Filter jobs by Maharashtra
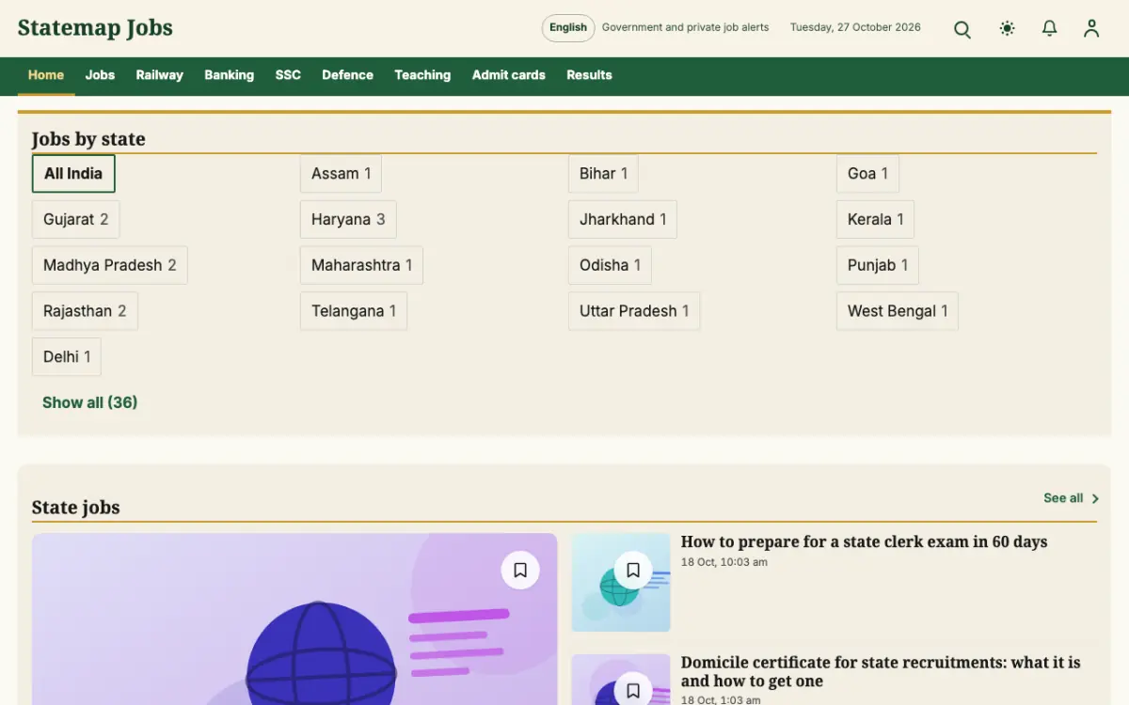The image size is (1129, 705). coord(361,266)
